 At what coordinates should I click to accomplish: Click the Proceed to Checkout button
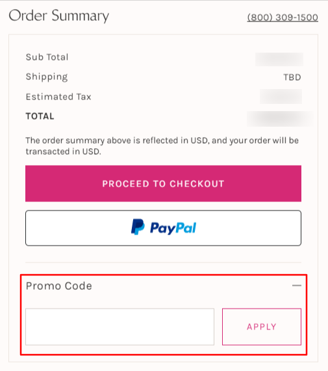point(163,184)
